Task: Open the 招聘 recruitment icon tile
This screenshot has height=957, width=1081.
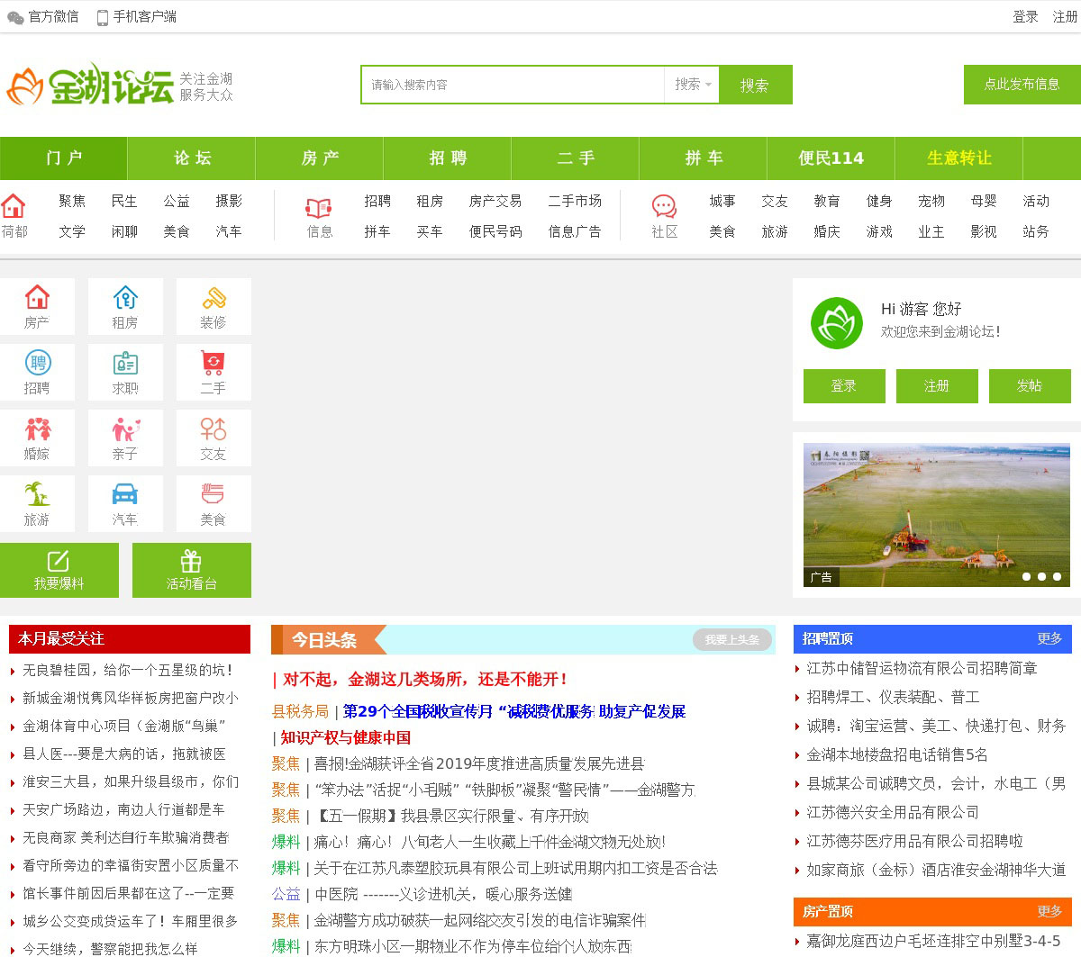Action: coord(37,373)
